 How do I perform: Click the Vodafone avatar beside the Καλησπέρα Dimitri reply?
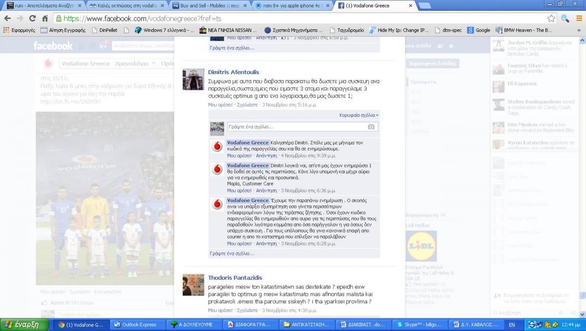tap(217, 146)
